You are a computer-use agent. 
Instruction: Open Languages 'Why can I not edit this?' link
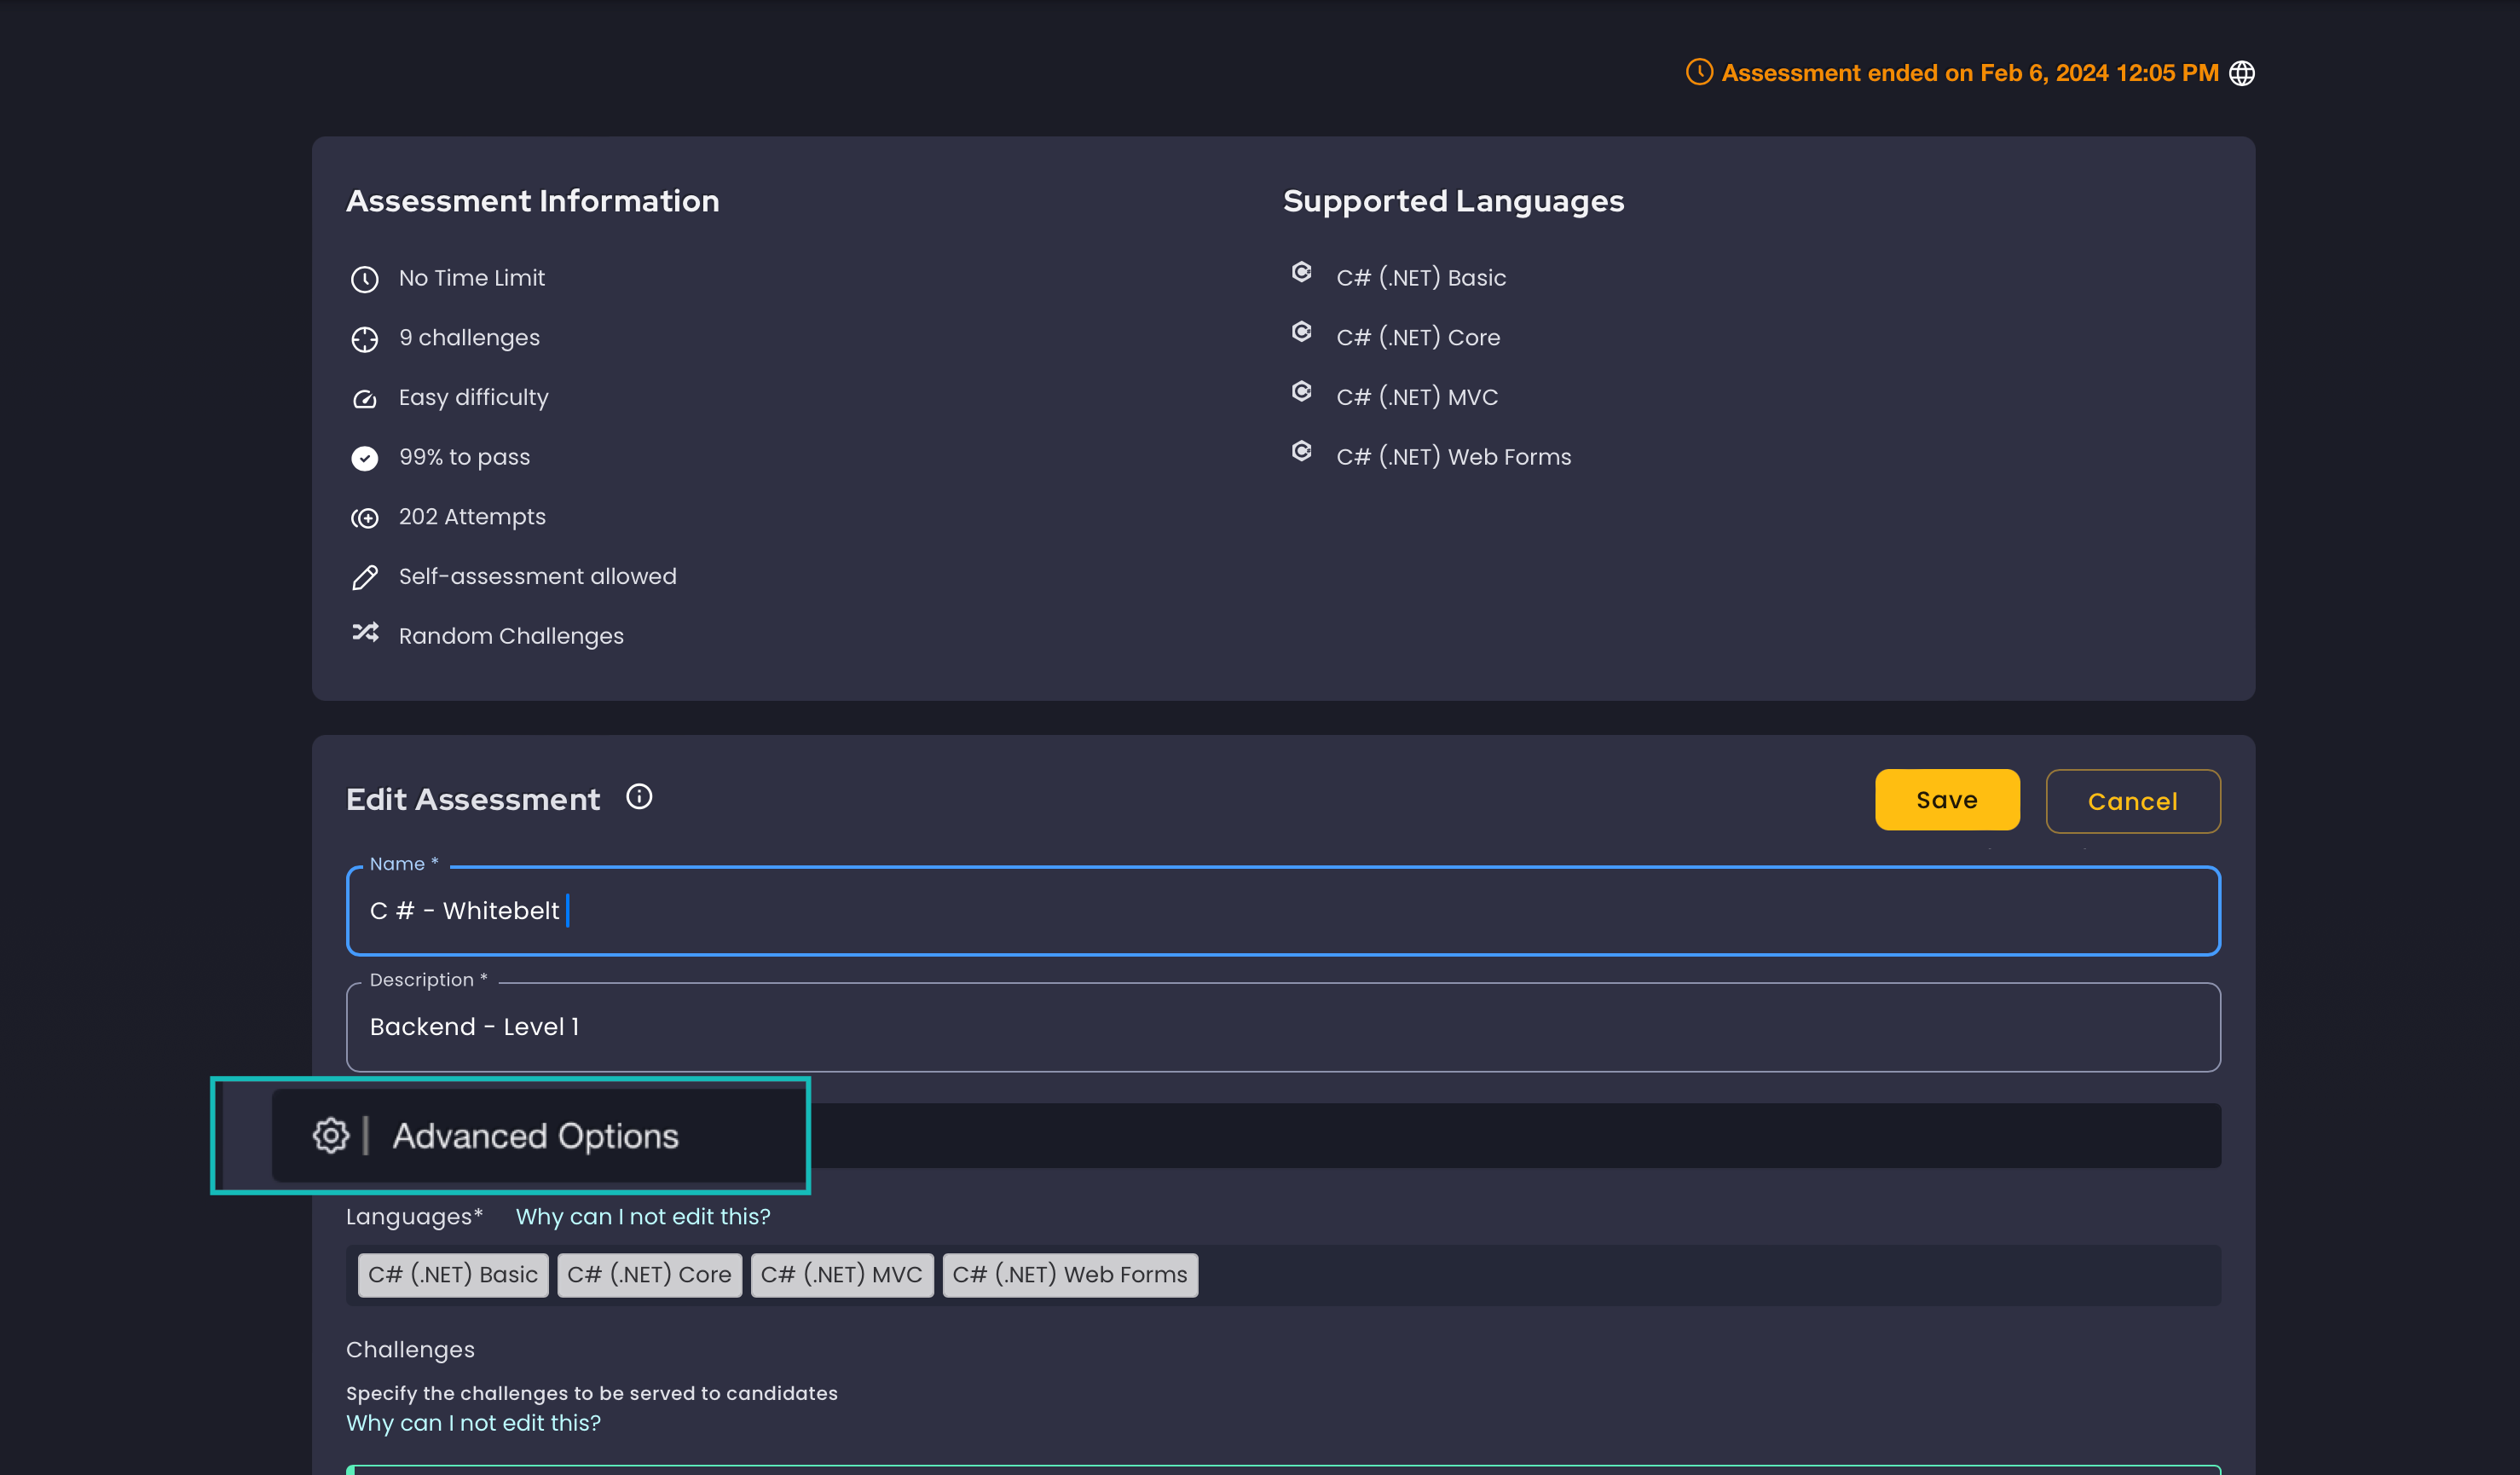(x=643, y=1217)
